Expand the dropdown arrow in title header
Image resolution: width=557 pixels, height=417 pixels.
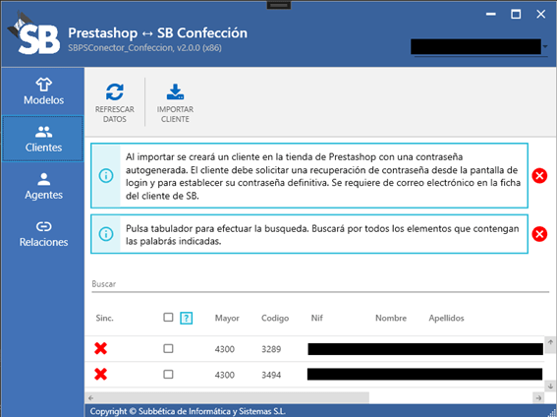click(545, 46)
